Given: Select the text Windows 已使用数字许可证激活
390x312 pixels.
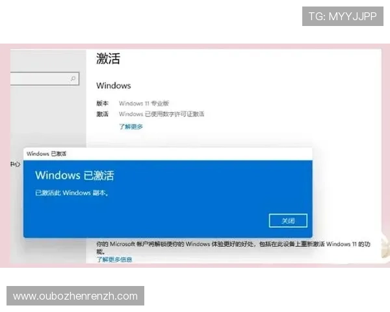Looking at the screenshot, I should point(161,114).
